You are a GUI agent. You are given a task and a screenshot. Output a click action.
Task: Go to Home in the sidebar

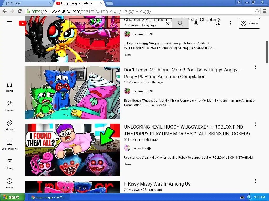click(x=9, y=87)
